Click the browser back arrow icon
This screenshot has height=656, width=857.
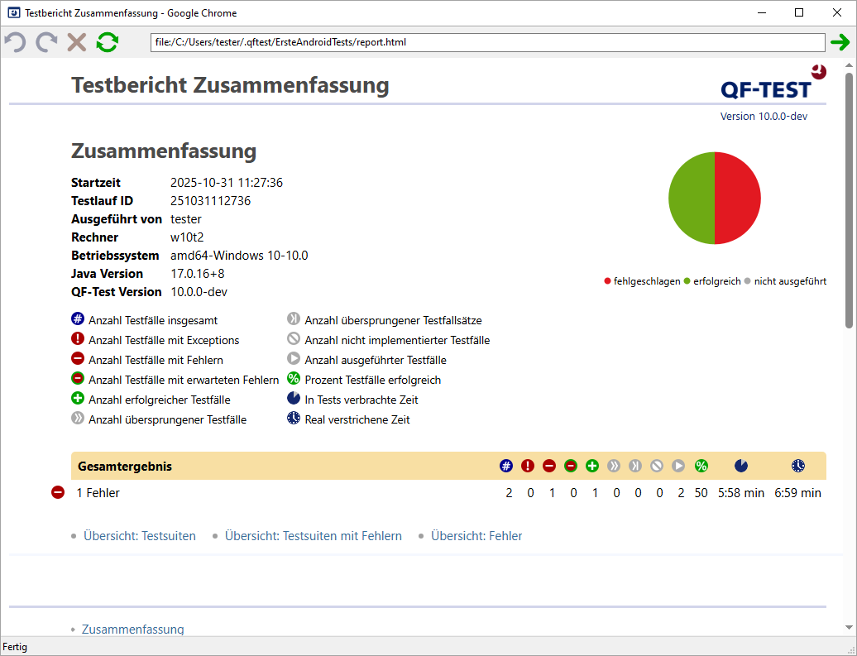pyautogui.click(x=15, y=42)
